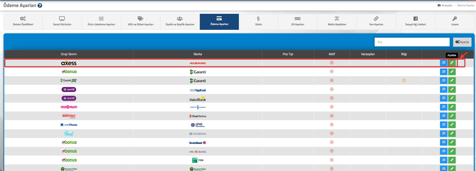Switch to the Döviz tab
This screenshot has height=171, width=476.
pyautogui.click(x=258, y=22)
